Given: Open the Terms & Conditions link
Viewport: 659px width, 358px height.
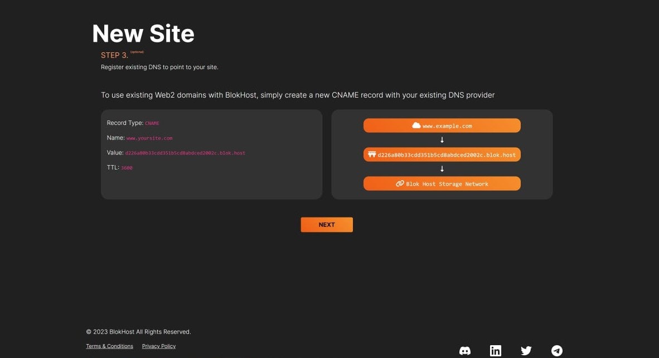Looking at the screenshot, I should coord(109,346).
